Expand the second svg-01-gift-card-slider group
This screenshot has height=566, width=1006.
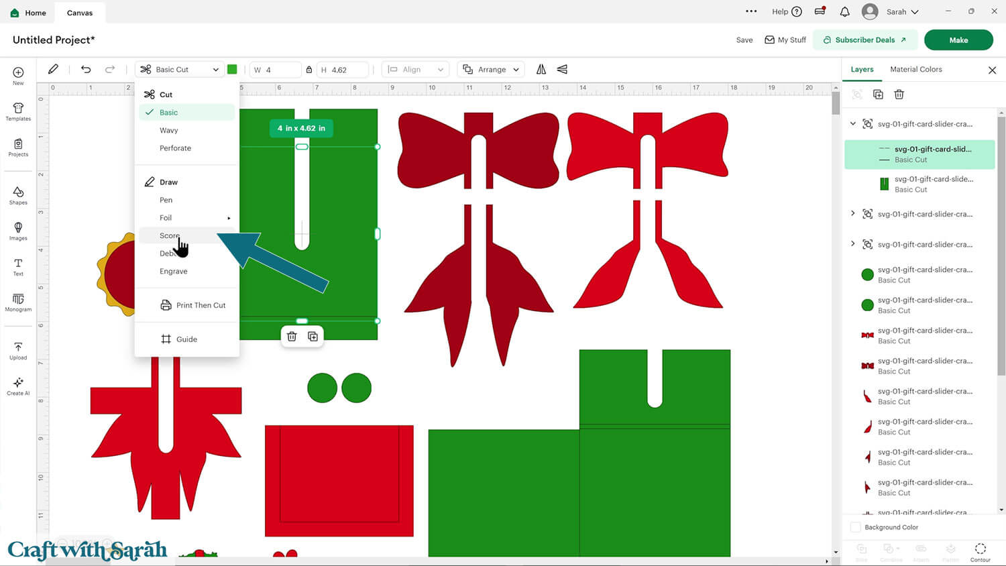click(853, 214)
